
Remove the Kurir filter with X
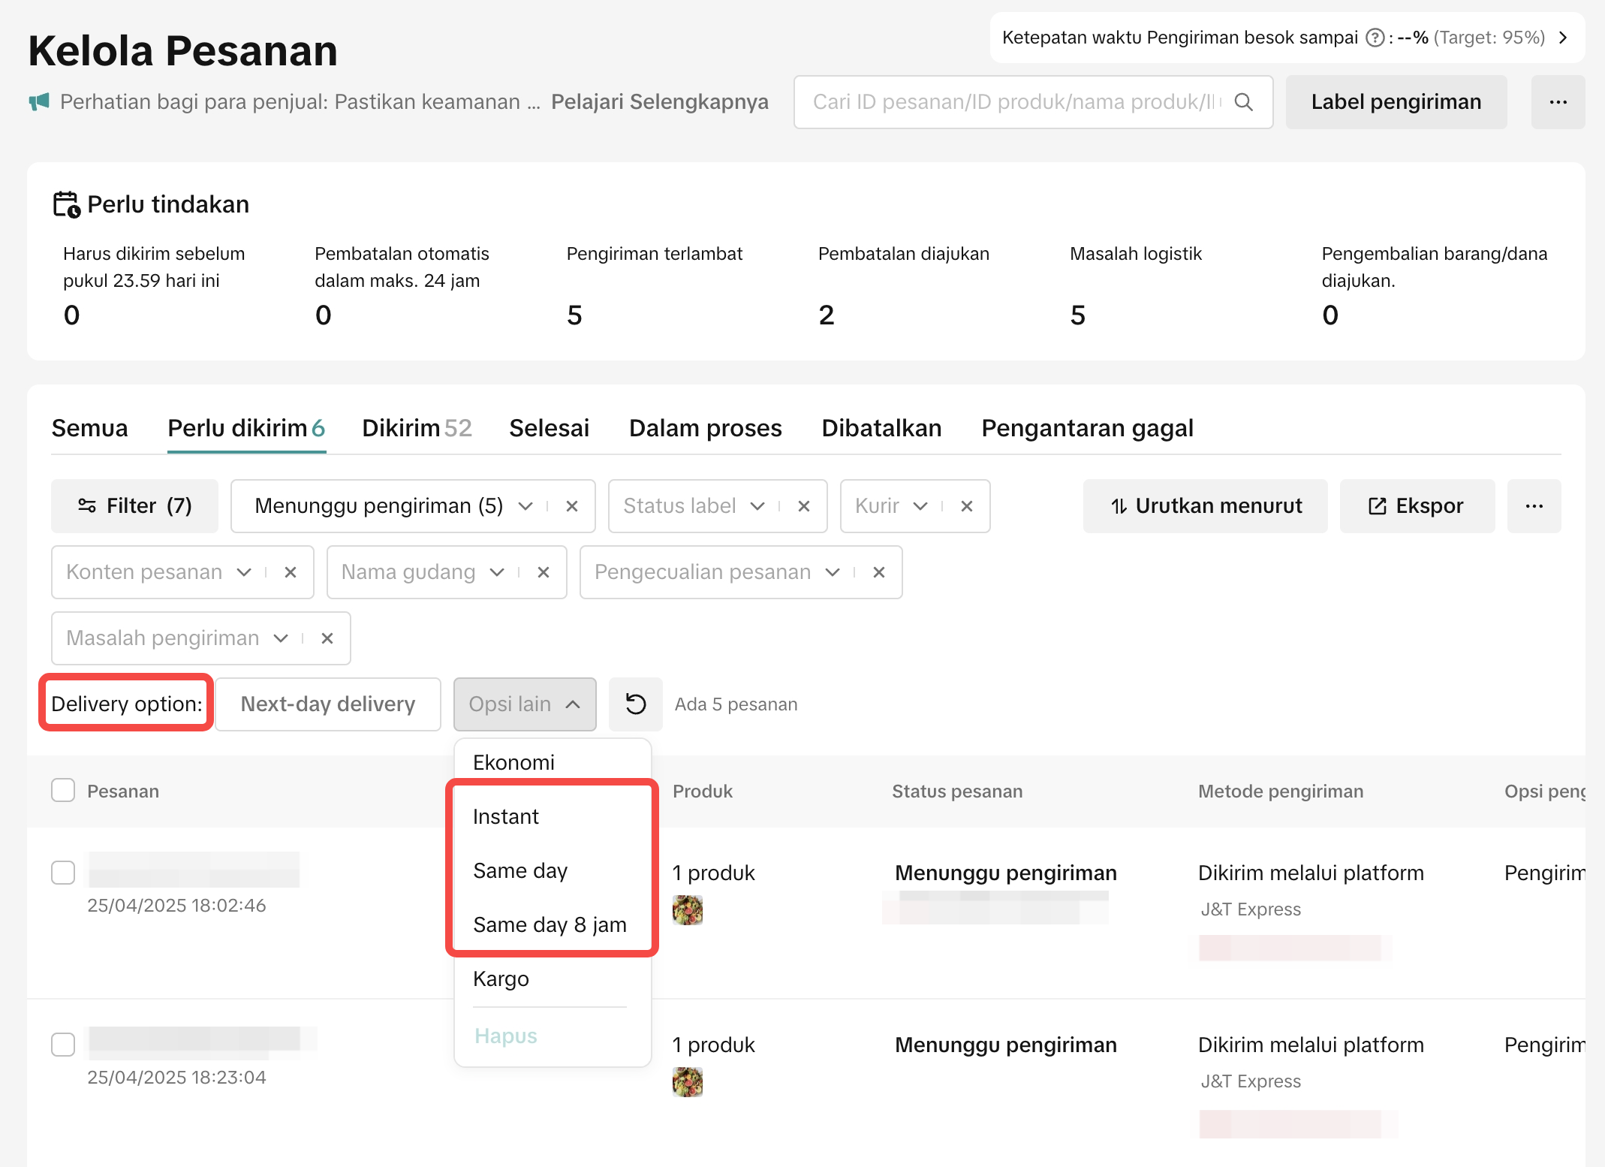[967, 506]
